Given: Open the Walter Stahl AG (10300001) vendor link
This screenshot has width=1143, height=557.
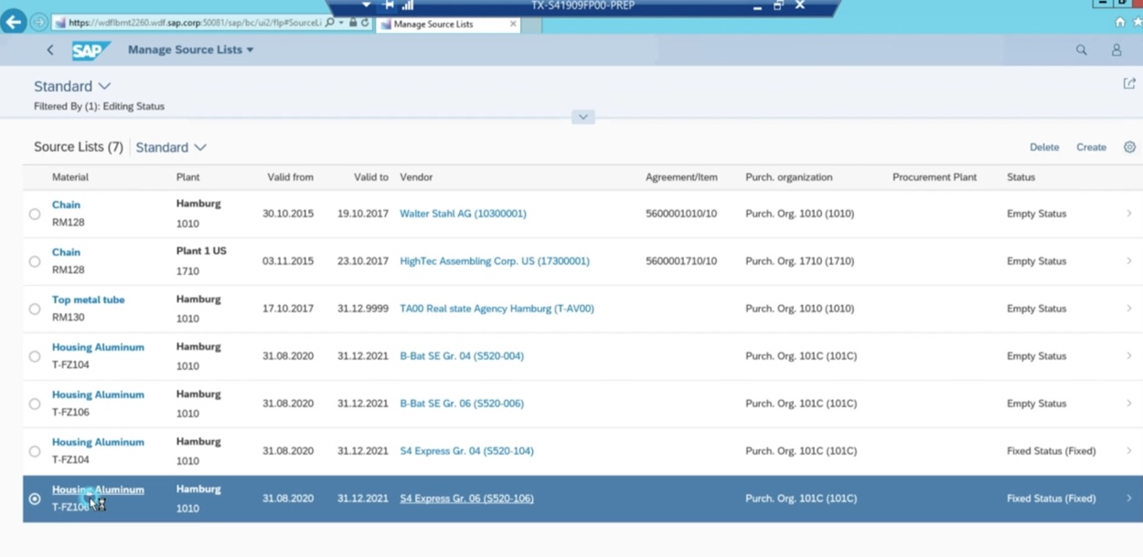Looking at the screenshot, I should tap(463, 214).
